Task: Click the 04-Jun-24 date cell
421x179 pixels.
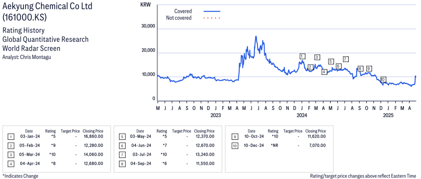Action: click(141, 146)
